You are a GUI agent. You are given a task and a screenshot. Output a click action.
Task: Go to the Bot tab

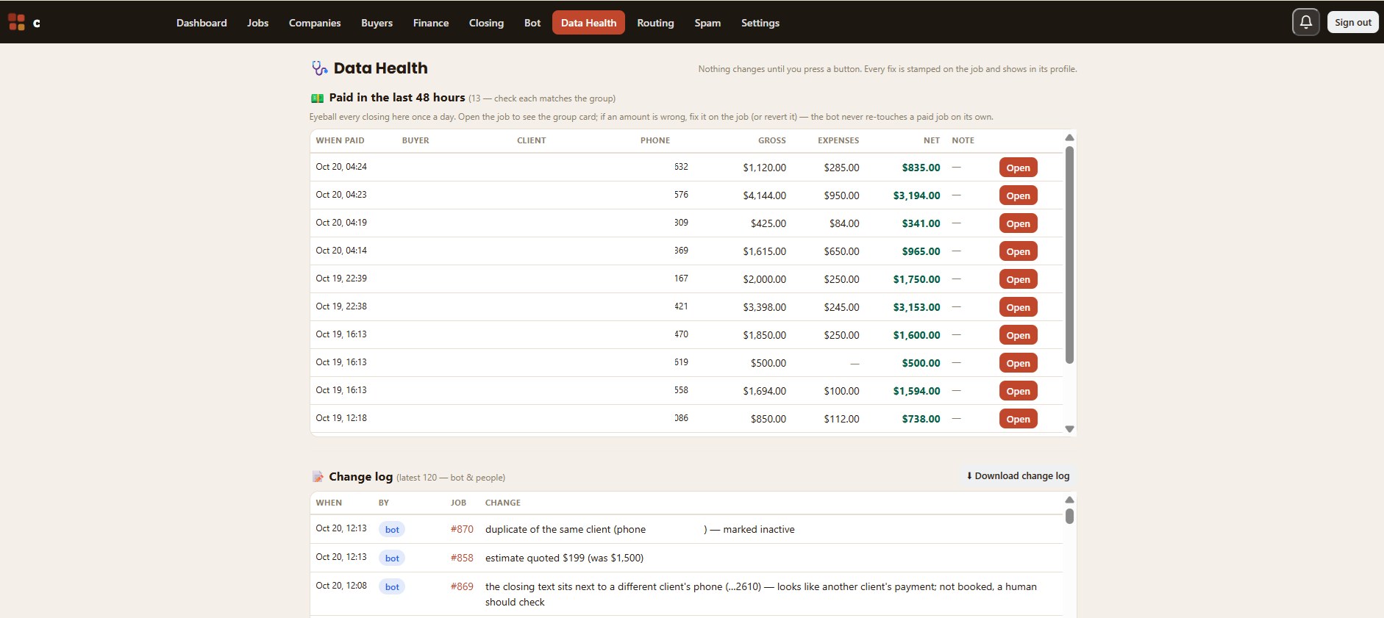coord(532,23)
